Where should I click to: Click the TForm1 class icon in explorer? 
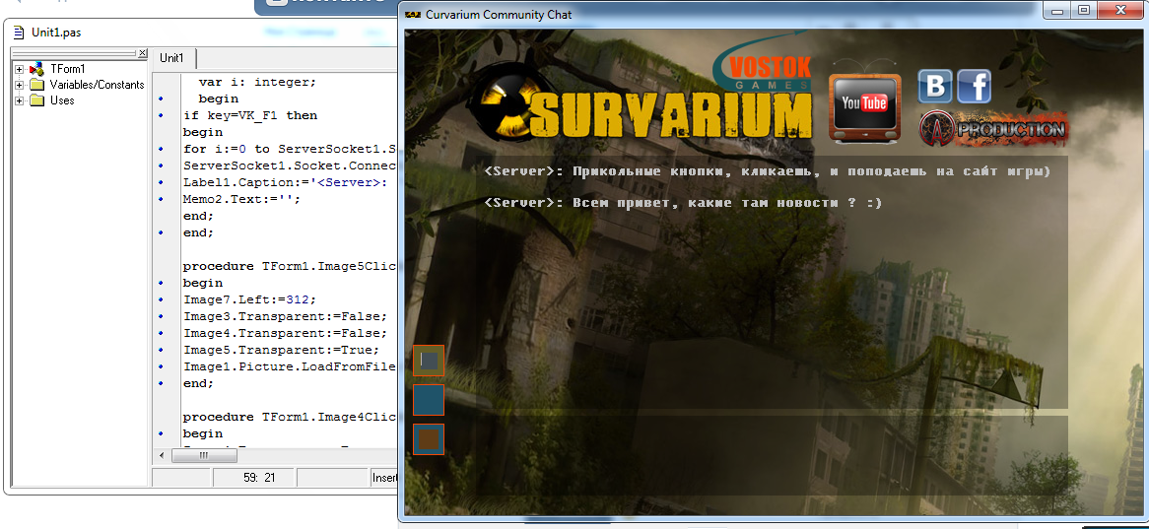click(x=36, y=69)
